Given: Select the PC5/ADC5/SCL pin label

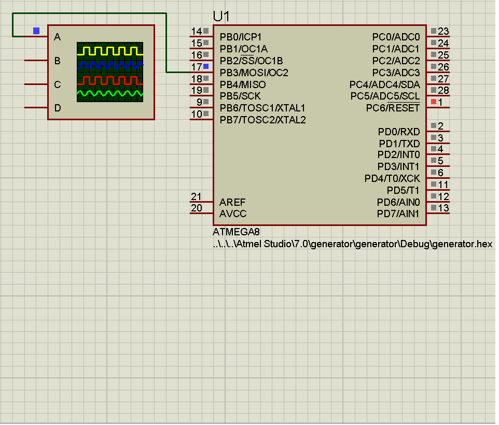Looking at the screenshot, I should point(385,96).
